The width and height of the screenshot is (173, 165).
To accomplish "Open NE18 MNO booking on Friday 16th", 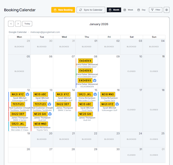I will [x=108, y=94].
